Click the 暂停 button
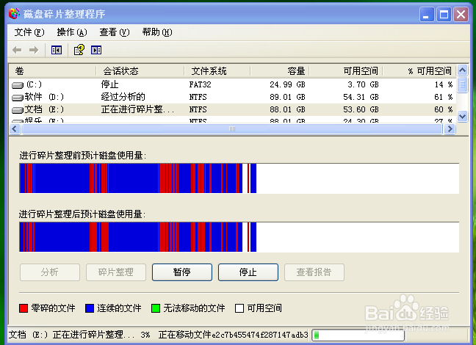This screenshot has height=345, width=476. pos(182,272)
